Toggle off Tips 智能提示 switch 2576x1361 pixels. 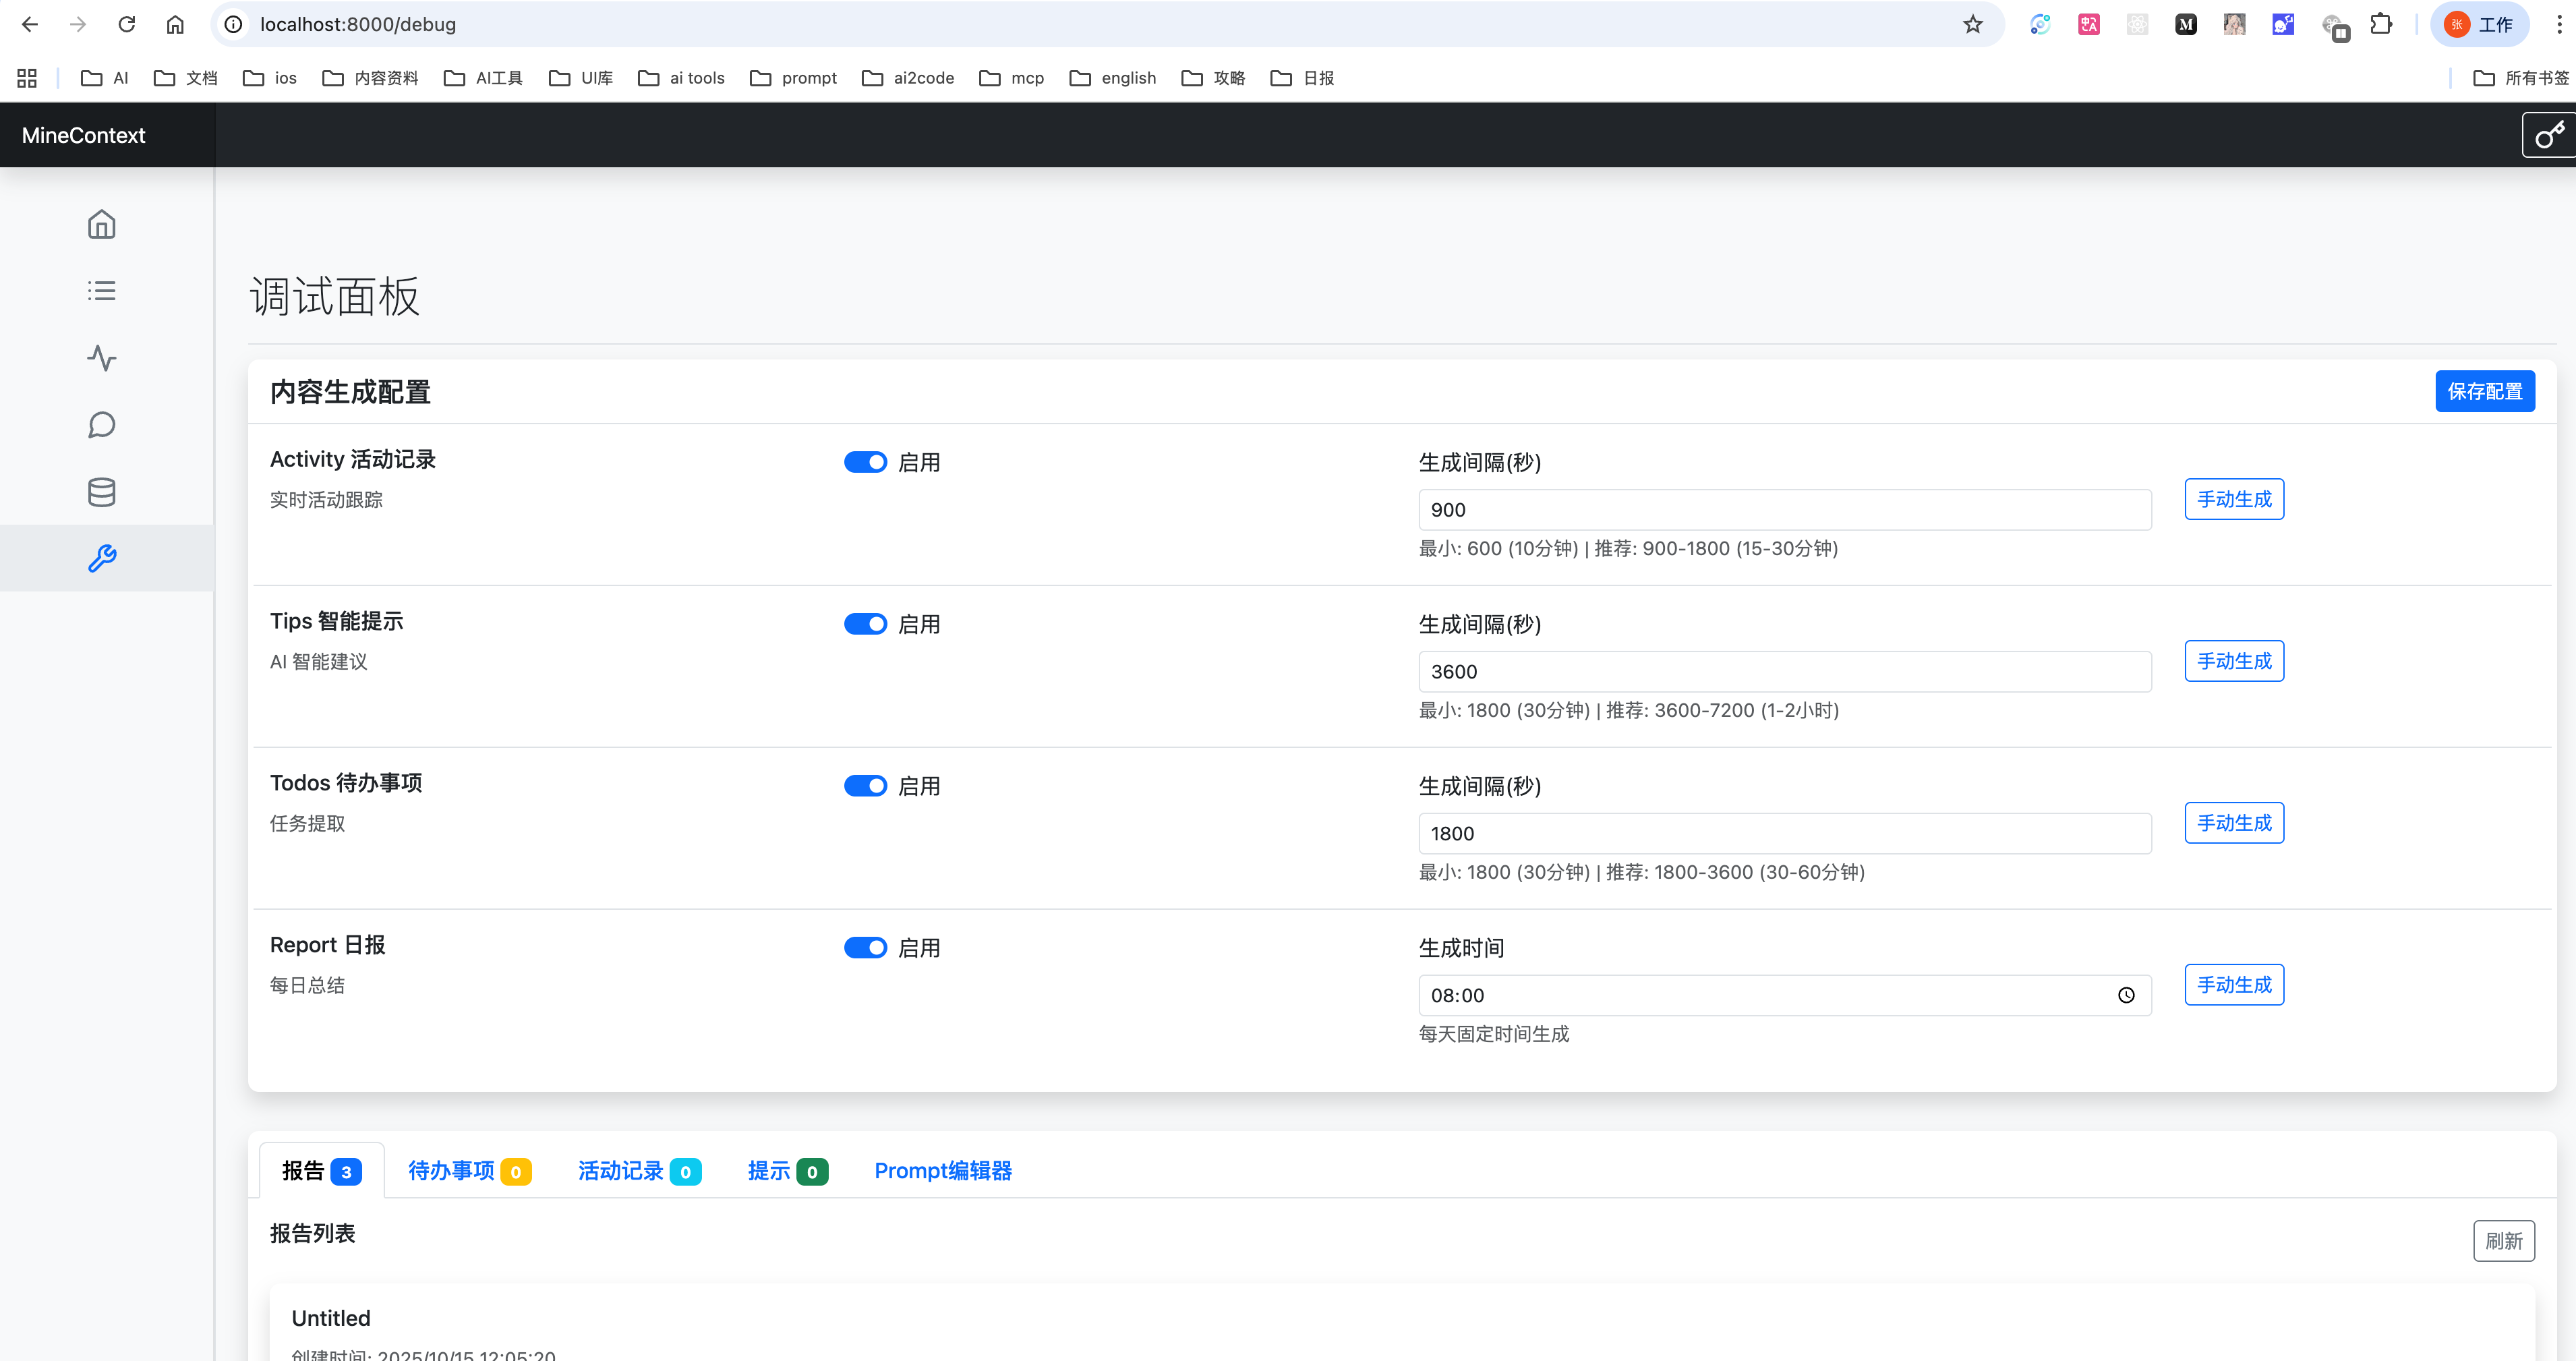(865, 624)
